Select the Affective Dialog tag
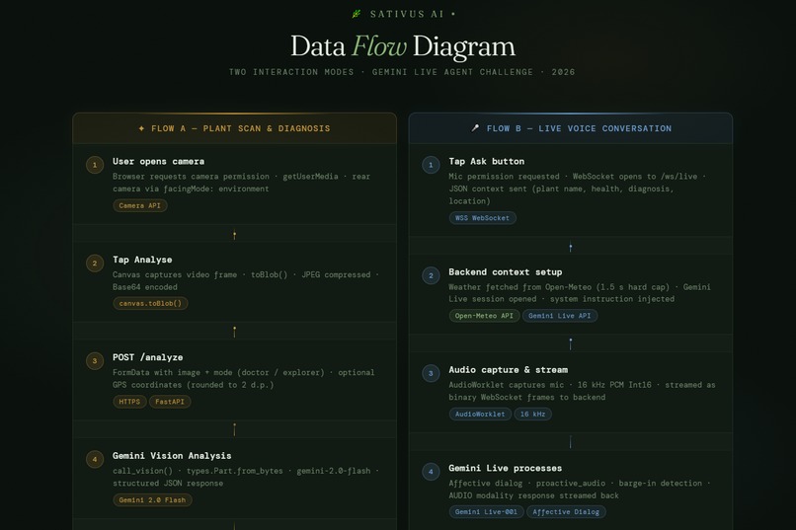Image resolution: width=796 pixels, height=530 pixels. click(x=566, y=512)
